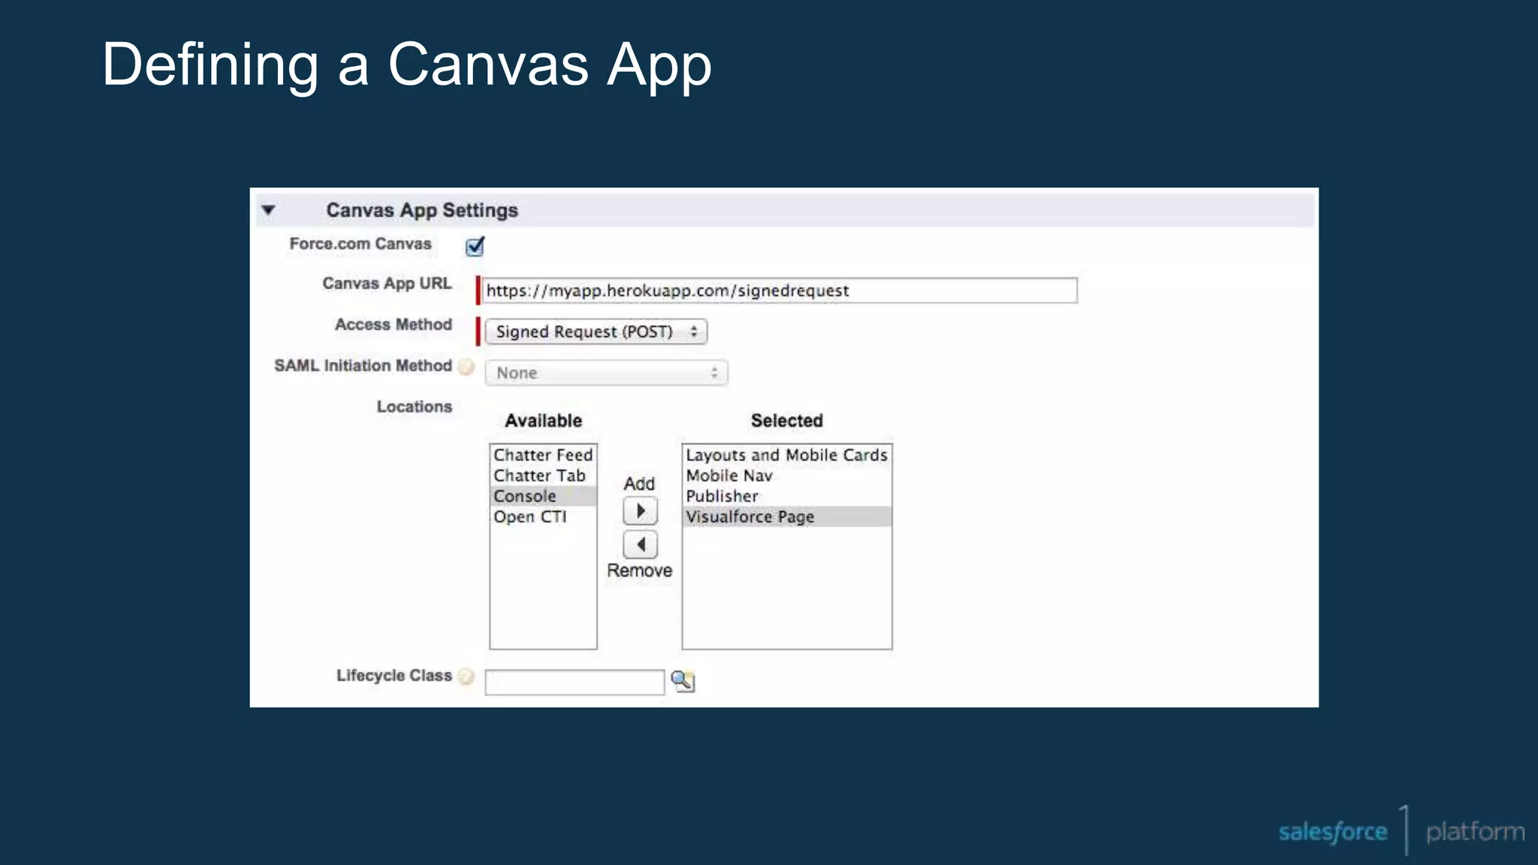The image size is (1538, 865).
Task: Click the Remove left-arrow button
Action: [x=641, y=544]
